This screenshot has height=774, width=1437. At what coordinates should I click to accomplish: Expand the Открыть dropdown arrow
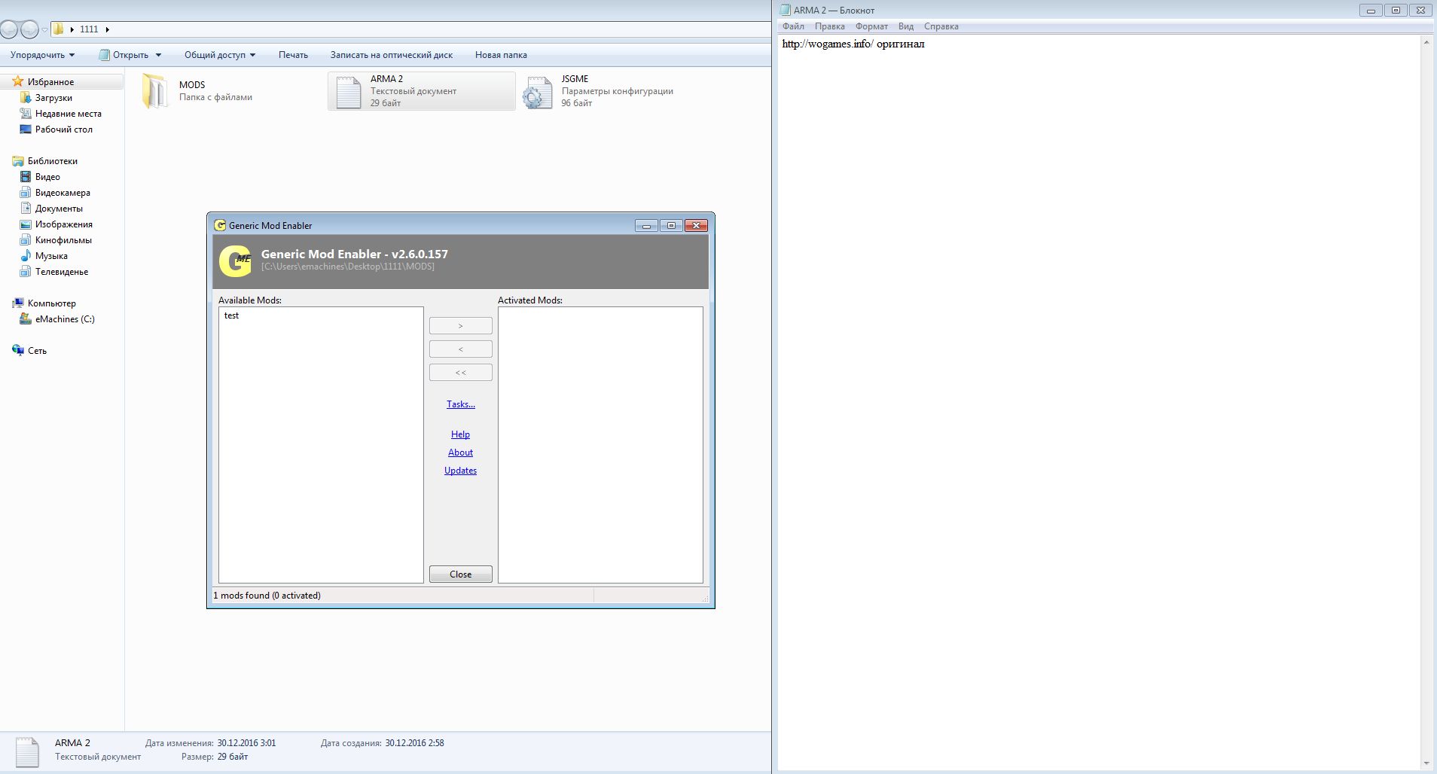click(158, 55)
